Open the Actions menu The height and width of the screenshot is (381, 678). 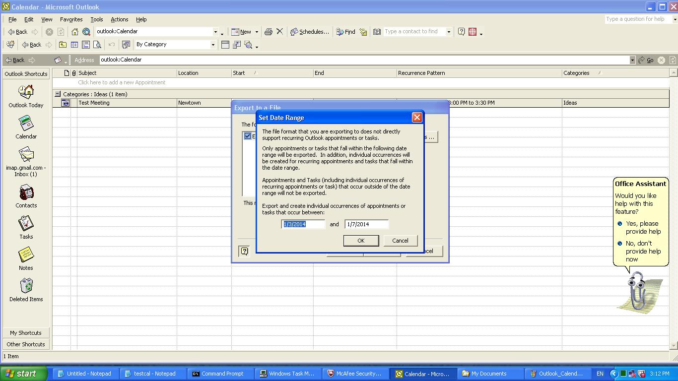pos(119,19)
